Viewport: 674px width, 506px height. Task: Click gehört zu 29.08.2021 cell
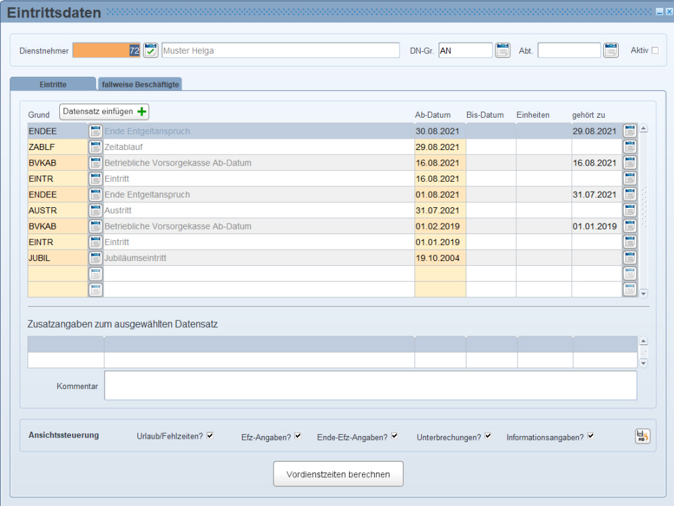click(x=596, y=131)
